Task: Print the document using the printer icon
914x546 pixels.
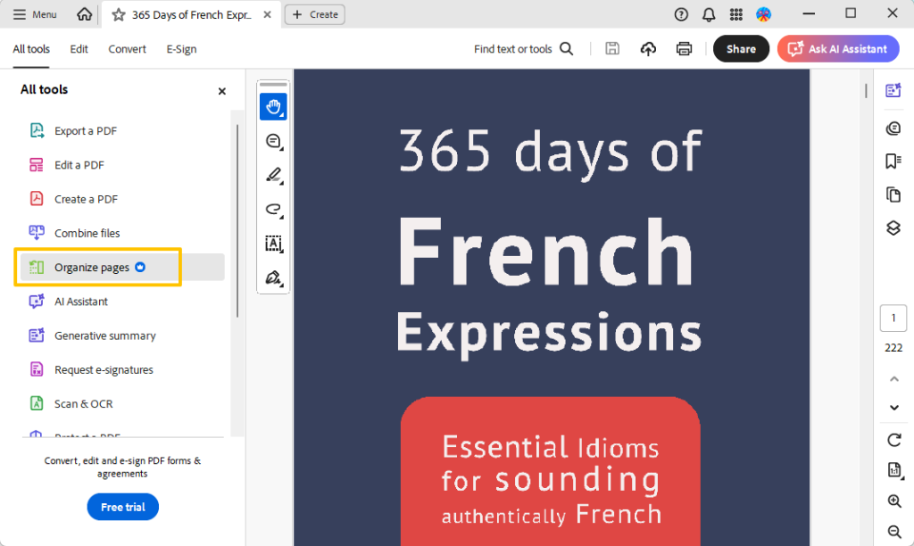Action: click(684, 49)
